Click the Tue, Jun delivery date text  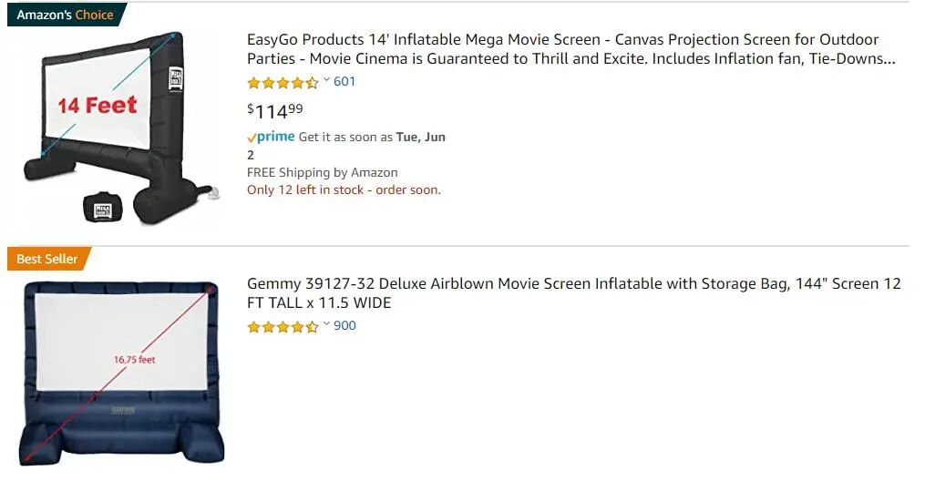pyautogui.click(x=421, y=137)
